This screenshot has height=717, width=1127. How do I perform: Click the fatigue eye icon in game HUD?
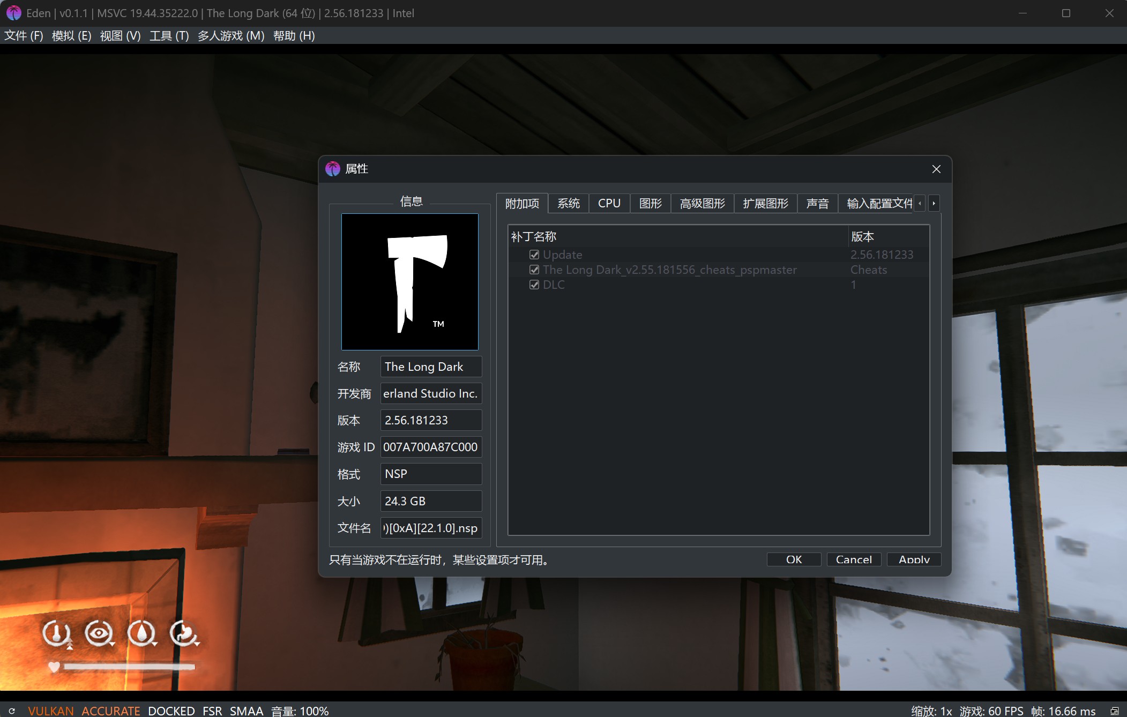point(99,634)
